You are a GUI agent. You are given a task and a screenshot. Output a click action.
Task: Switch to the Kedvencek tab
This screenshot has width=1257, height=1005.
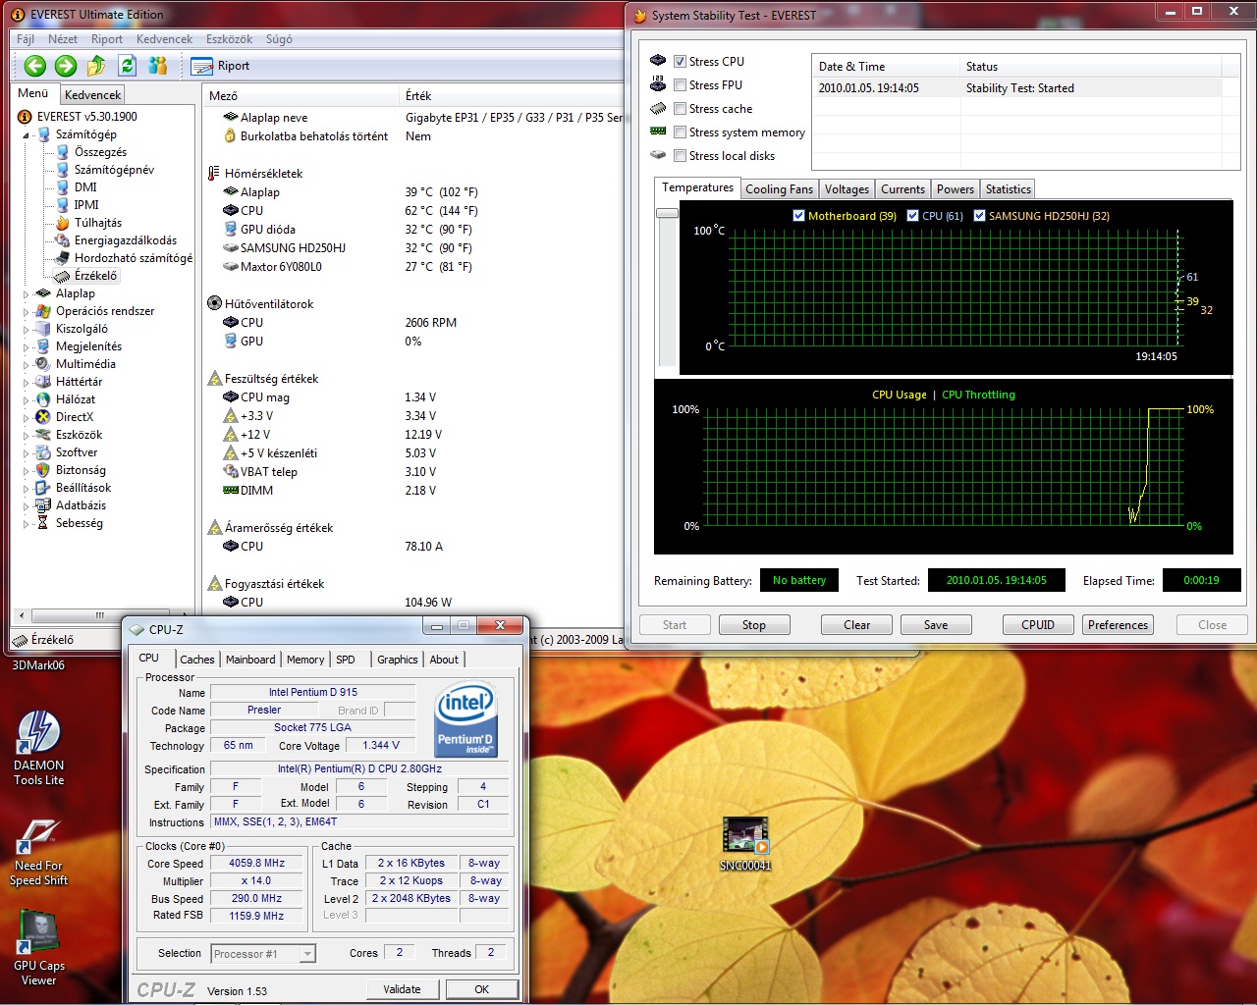[92, 95]
